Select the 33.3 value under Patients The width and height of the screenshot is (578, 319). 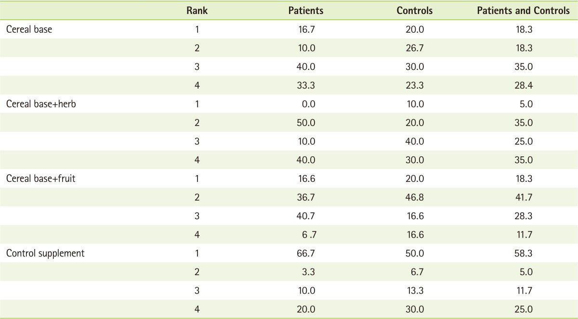coord(307,85)
